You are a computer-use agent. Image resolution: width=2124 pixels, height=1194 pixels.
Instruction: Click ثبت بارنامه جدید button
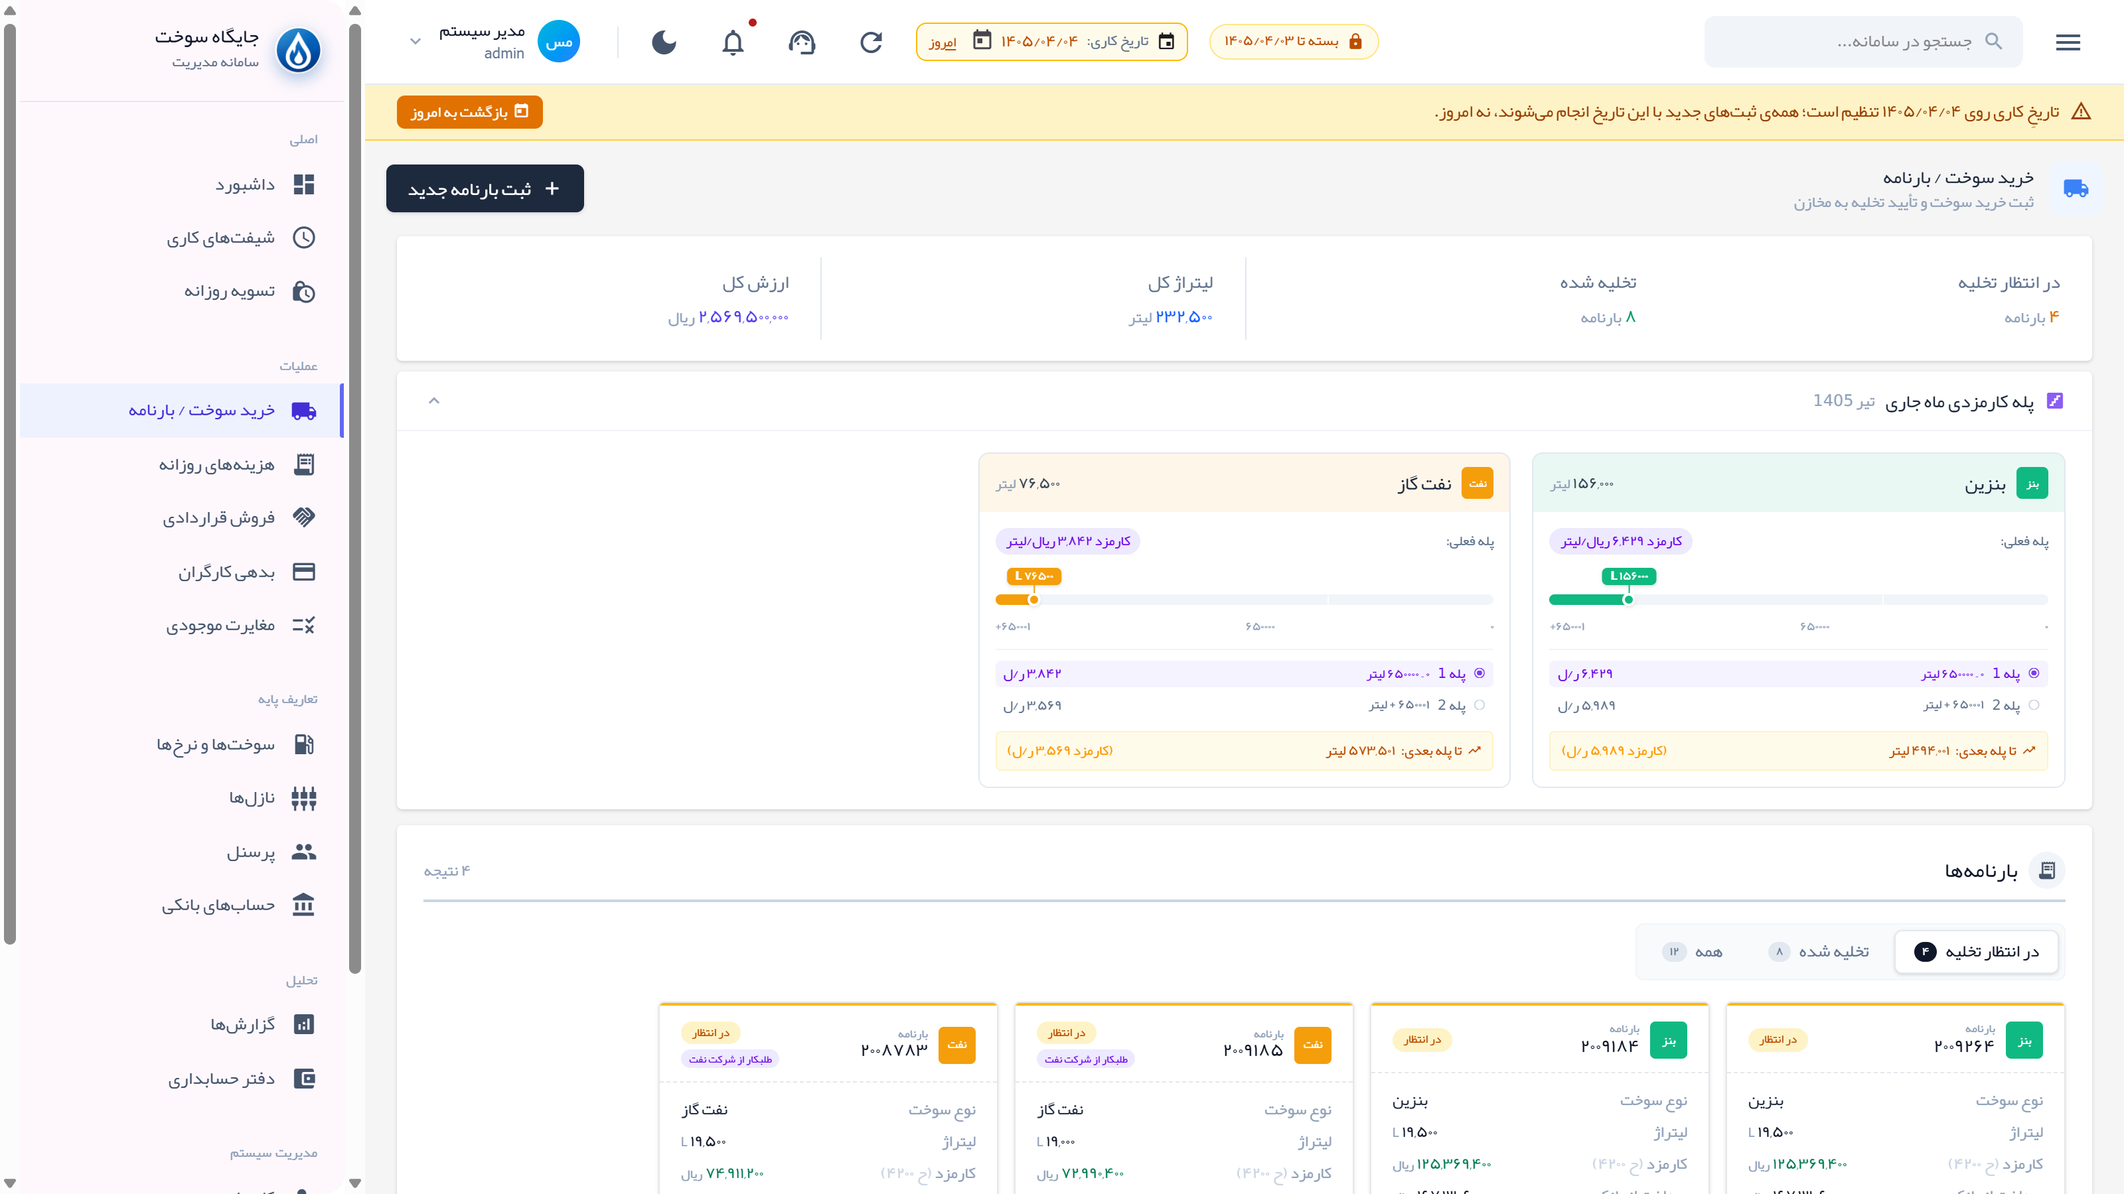485,188
